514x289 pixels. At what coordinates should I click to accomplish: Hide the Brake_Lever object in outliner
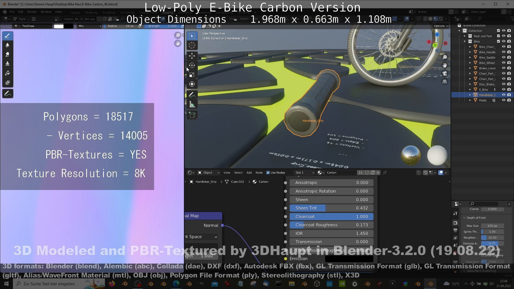pos(504,68)
